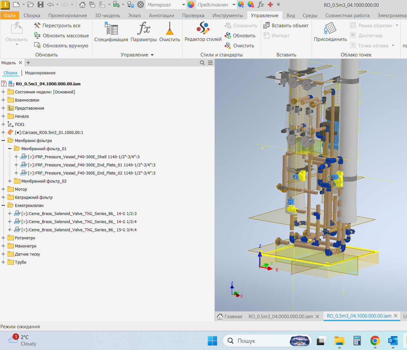This screenshot has width=407, height=350.
Task: Expand the Начало folder
Action: (x=3, y=116)
